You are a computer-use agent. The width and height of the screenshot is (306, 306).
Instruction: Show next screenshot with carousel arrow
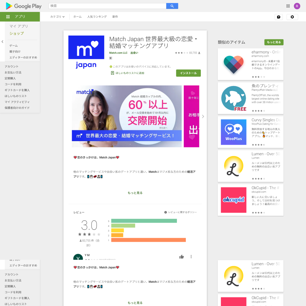pos(203,116)
